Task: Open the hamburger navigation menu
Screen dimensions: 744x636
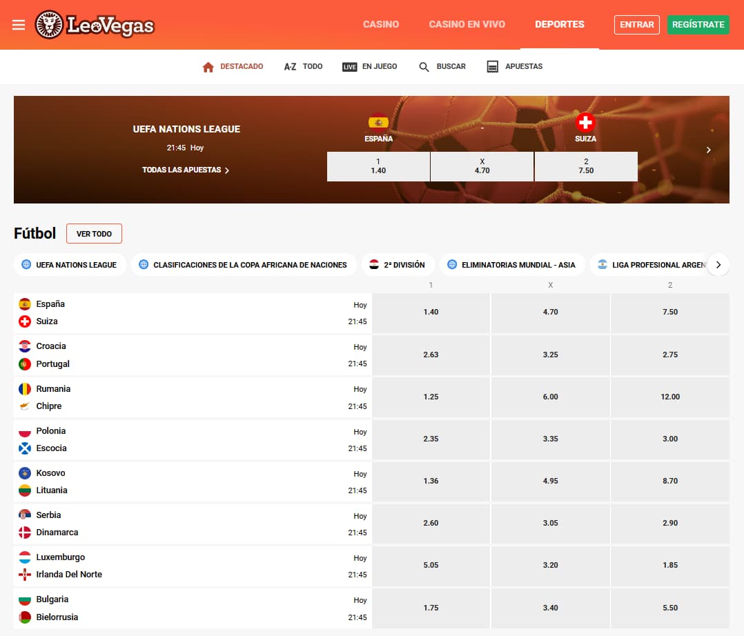Action: (x=19, y=24)
